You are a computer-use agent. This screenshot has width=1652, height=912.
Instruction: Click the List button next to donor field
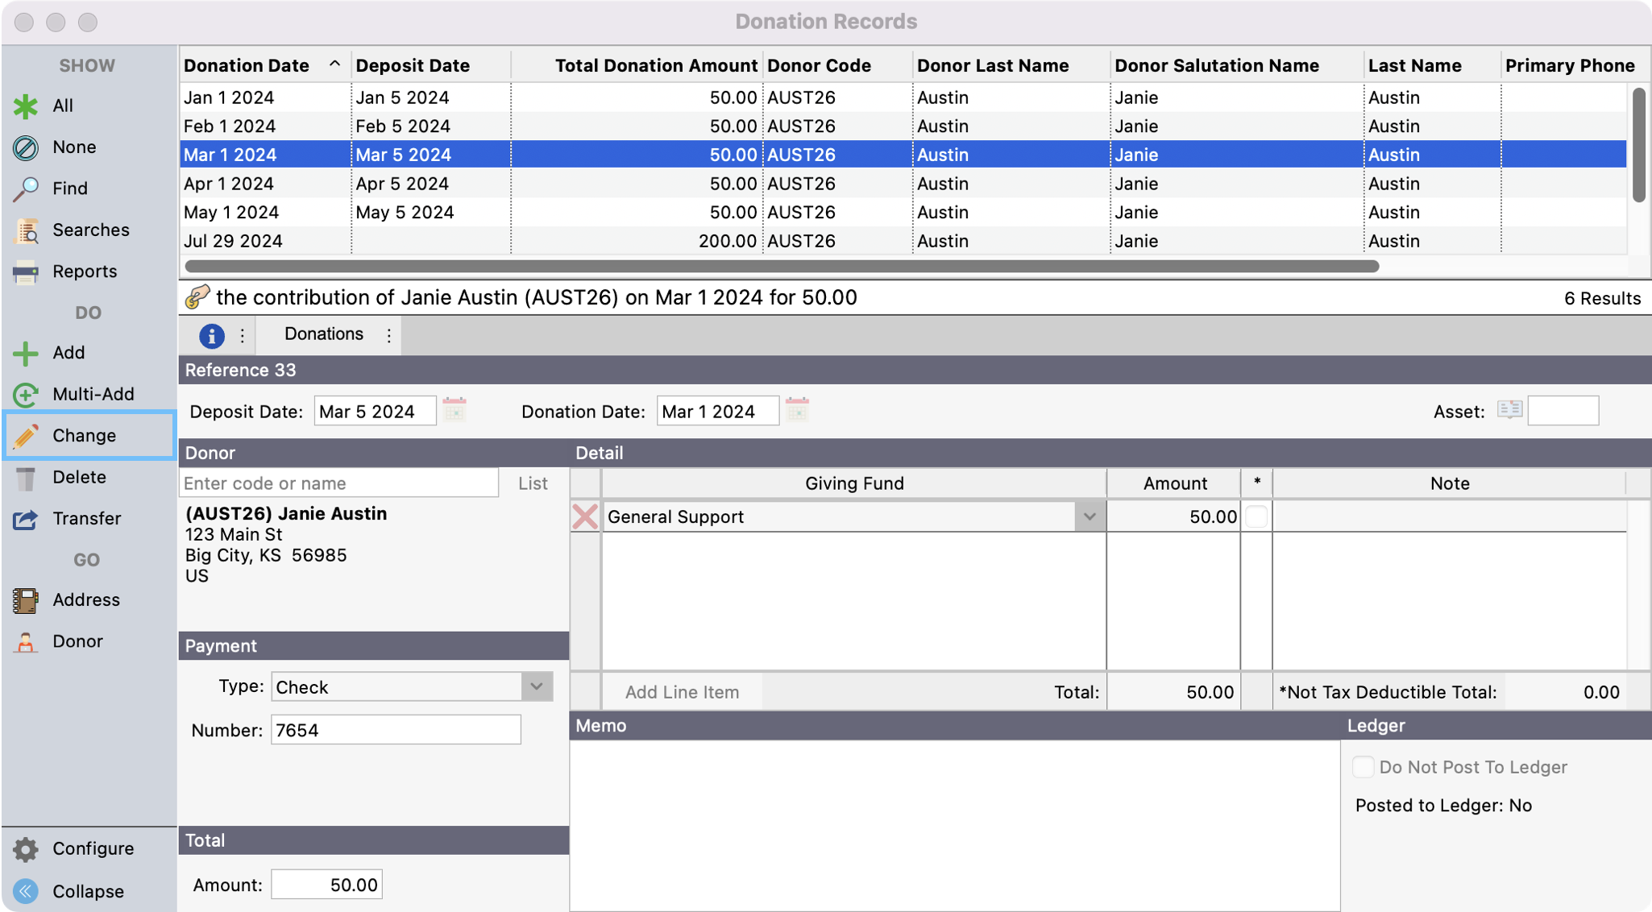point(533,483)
